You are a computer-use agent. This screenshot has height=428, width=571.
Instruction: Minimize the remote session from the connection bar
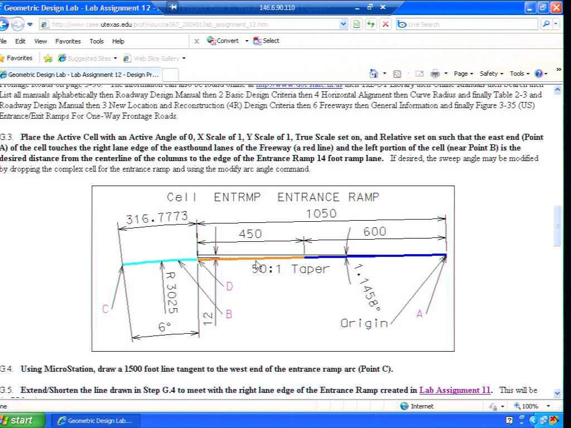pos(357,7)
